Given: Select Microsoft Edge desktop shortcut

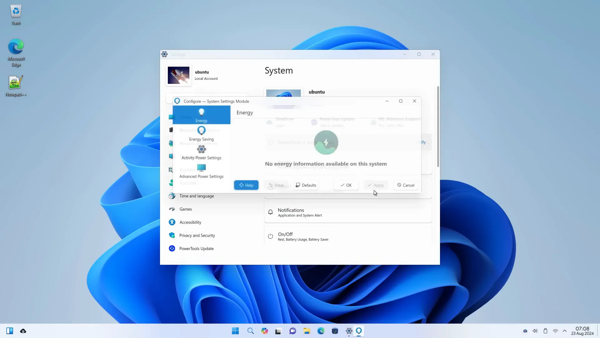Looking at the screenshot, I should pyautogui.click(x=16, y=53).
